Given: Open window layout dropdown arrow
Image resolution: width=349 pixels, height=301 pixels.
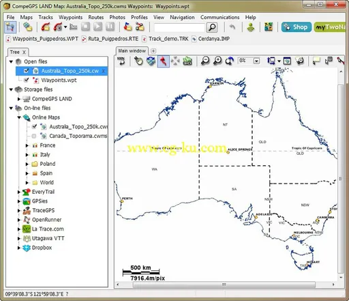Looking at the screenshot, I should click(279, 61).
